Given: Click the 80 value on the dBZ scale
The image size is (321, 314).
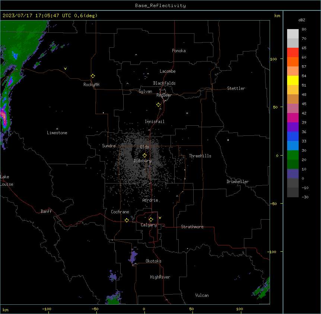Looking at the screenshot, I should point(304,29).
